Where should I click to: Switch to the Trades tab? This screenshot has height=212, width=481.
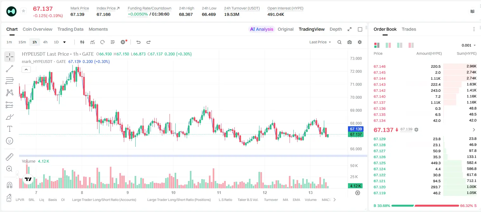point(409,29)
